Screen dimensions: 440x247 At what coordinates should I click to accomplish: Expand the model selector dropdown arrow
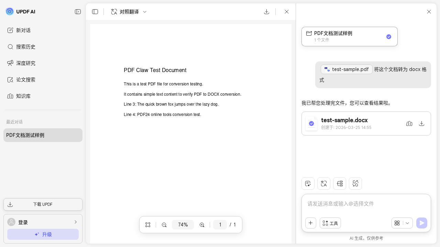[x=408, y=223]
